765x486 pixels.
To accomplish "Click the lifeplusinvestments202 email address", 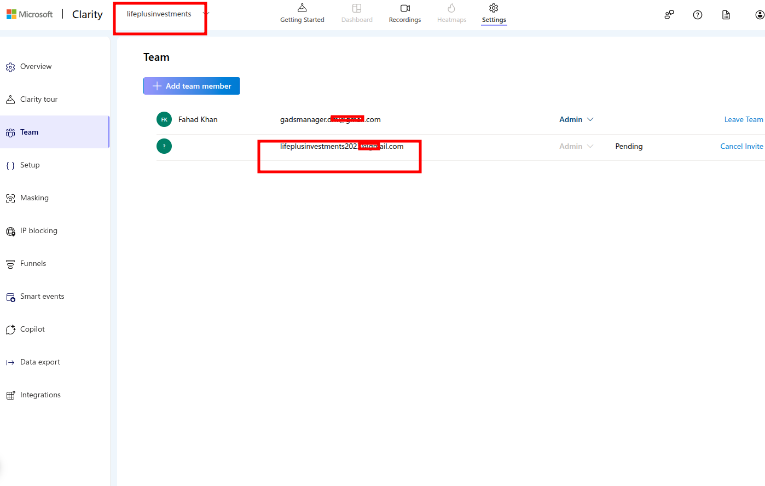I will (342, 146).
